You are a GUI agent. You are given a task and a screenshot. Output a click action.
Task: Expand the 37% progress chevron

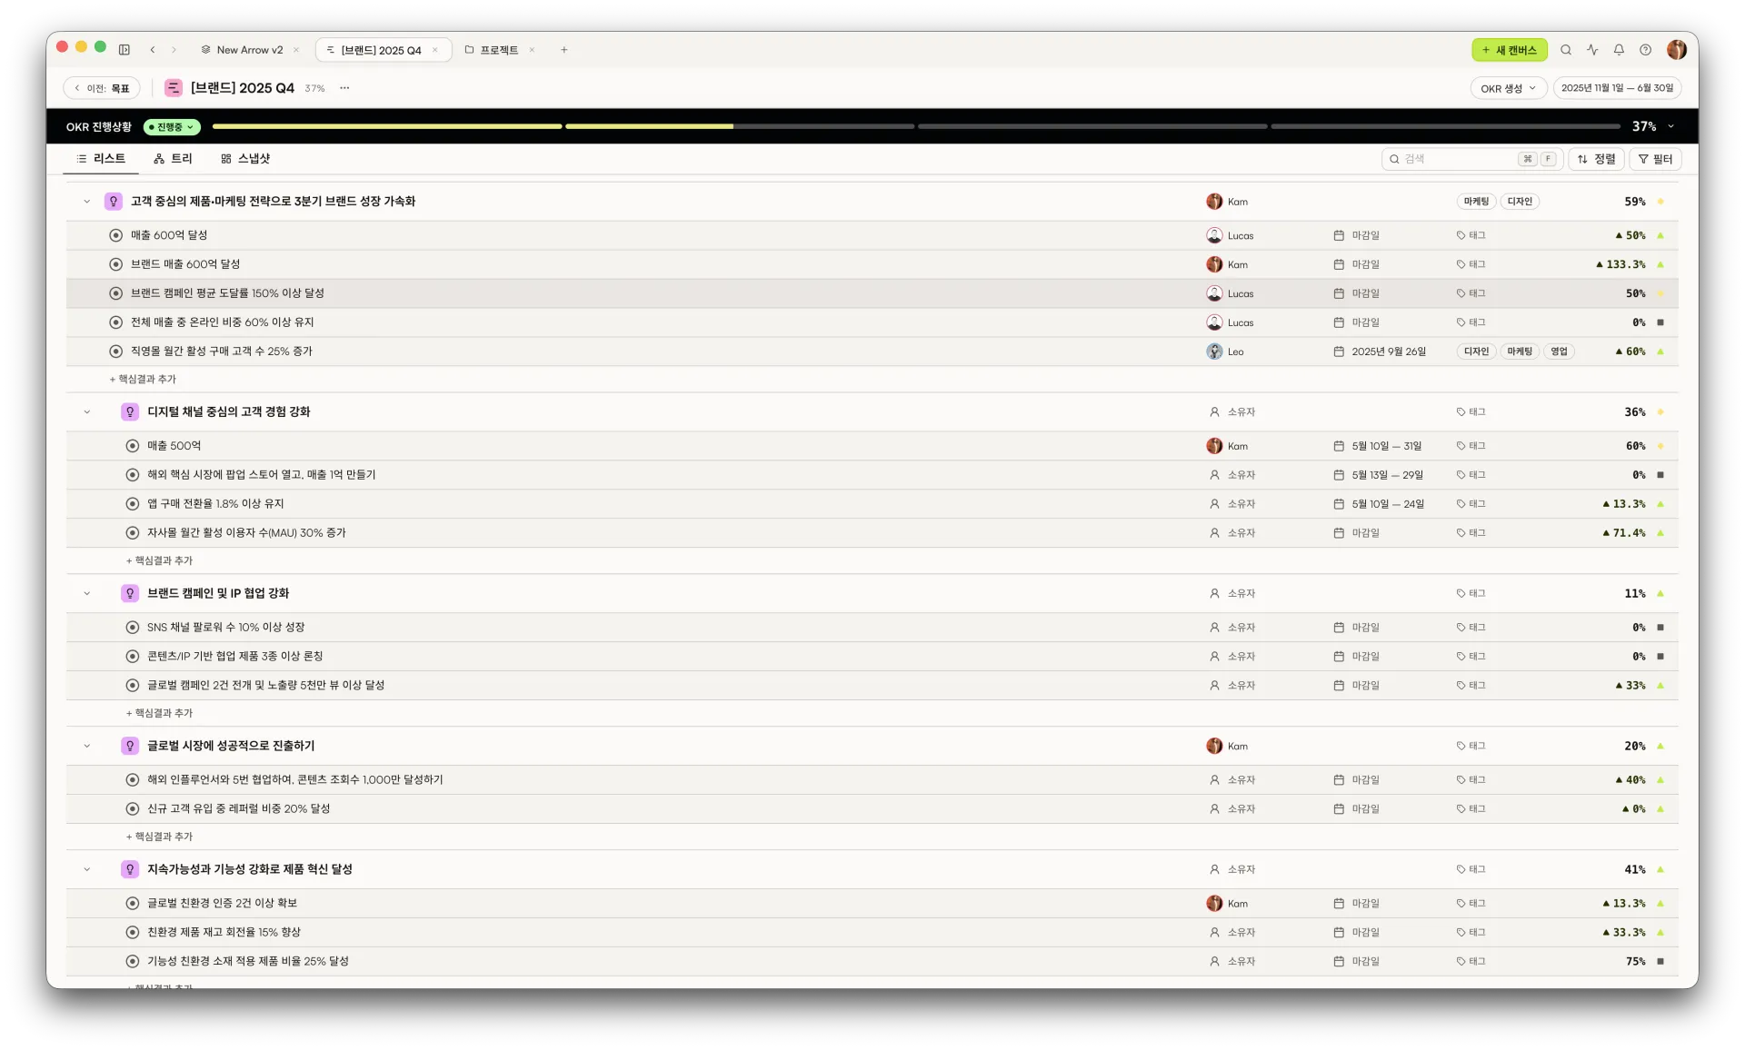[x=1670, y=126]
